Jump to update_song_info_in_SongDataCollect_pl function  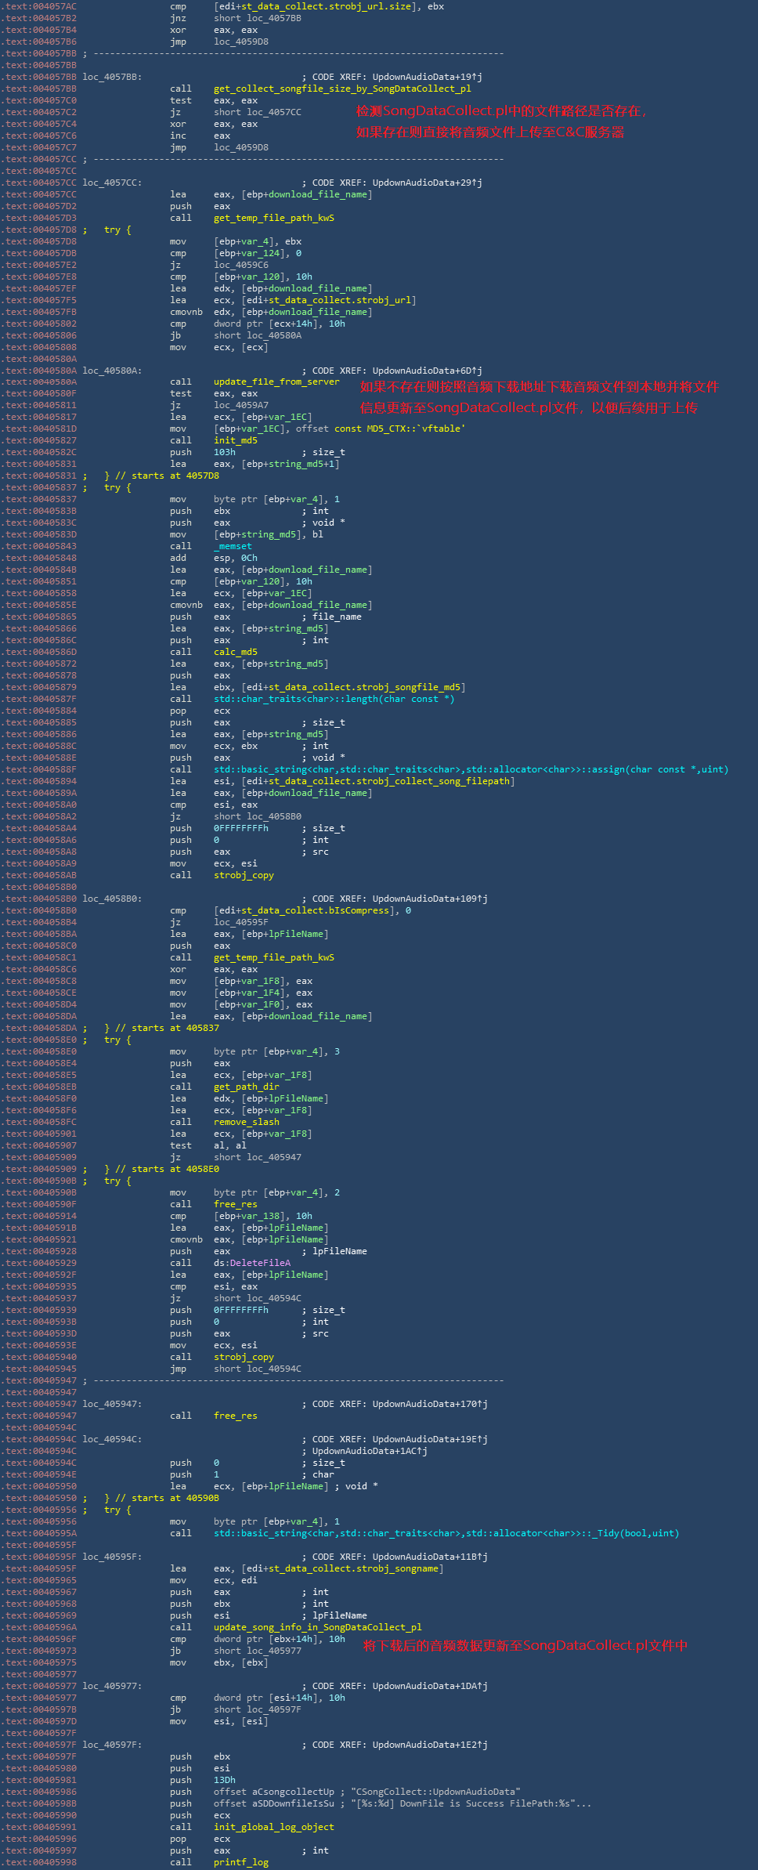click(x=317, y=1627)
